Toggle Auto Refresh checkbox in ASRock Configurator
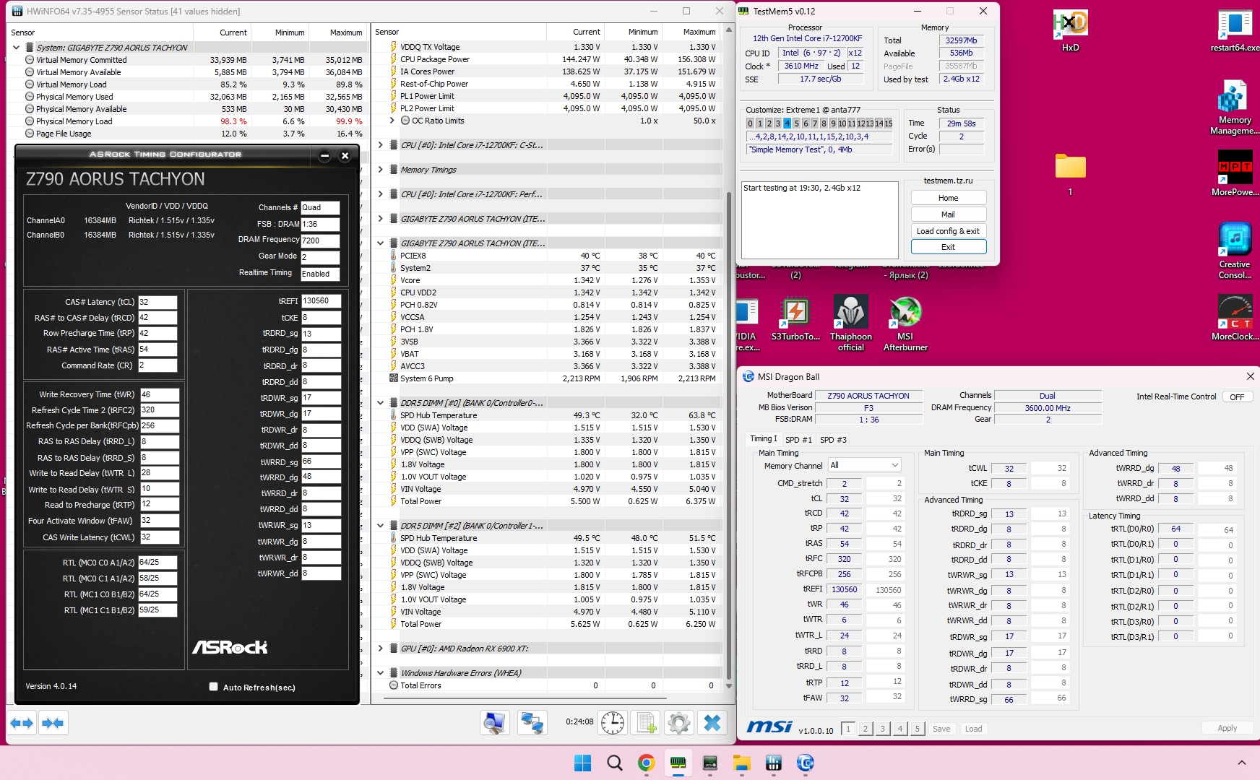 point(213,687)
